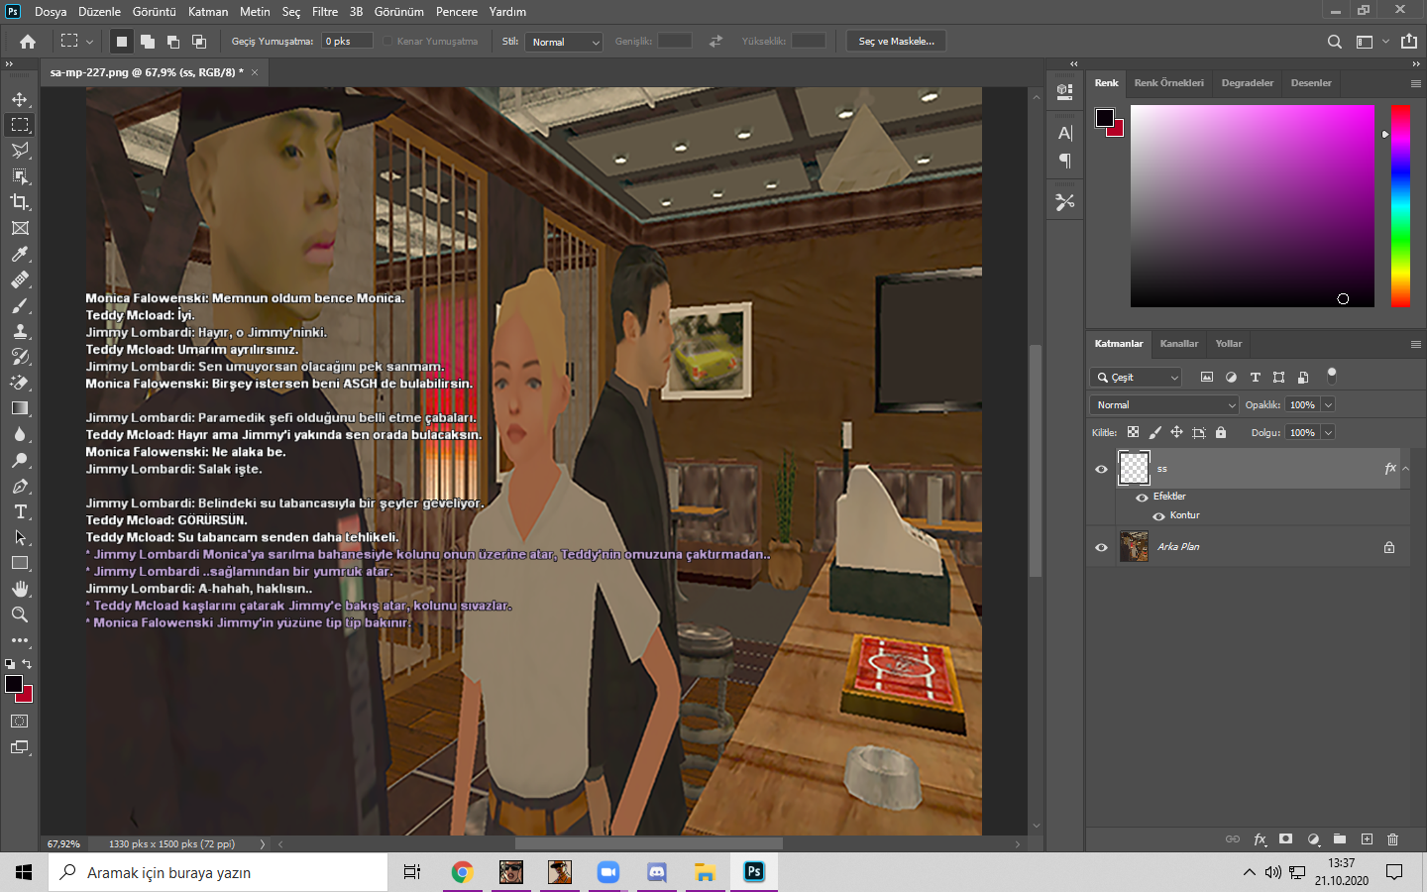1427x892 pixels.
Task: Toggle lock position
Action: [1176, 432]
